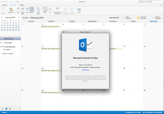Switch to Work Week view
The image size is (164, 114).
coord(23,11)
